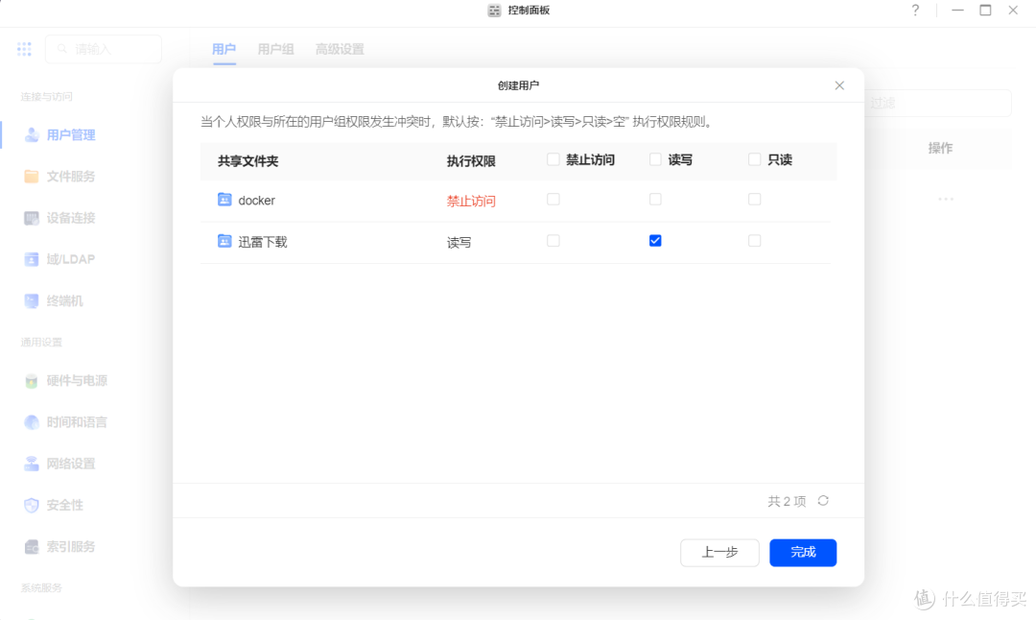Open the apps grid icon
Screen dimensions: 1036x620
24,49
